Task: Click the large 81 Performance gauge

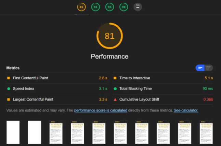Action: (x=109, y=36)
